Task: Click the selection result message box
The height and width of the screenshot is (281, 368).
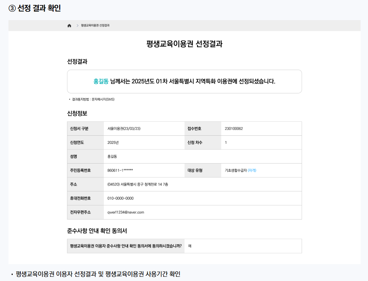Action: (184, 81)
